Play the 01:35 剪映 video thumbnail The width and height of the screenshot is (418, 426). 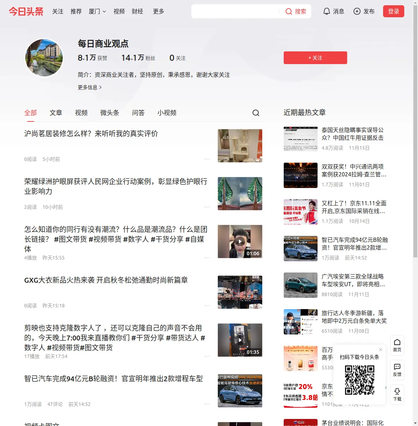tap(240, 340)
